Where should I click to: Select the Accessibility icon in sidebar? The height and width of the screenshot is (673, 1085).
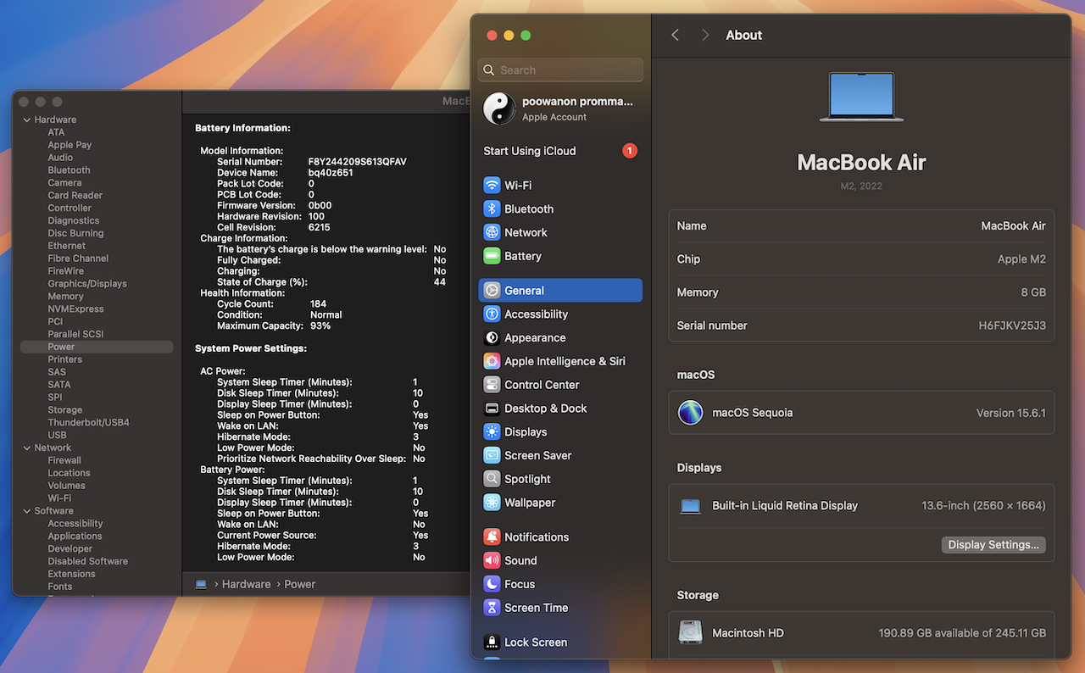click(492, 314)
